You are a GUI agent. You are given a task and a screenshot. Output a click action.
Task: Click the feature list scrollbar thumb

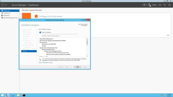(87, 43)
